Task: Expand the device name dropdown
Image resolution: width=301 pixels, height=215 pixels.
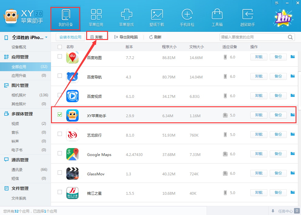Action: point(46,37)
